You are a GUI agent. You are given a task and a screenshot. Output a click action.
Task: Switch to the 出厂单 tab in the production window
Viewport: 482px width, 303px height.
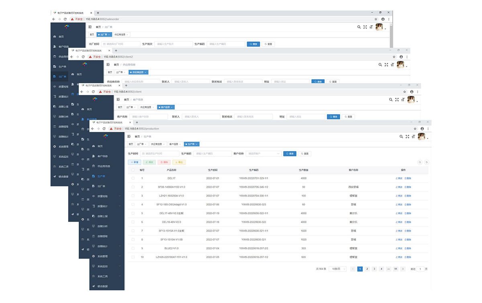tap(141, 144)
